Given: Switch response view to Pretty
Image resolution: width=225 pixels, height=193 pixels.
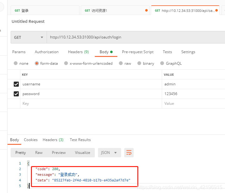Looking at the screenshot, I should (x=21, y=153).
